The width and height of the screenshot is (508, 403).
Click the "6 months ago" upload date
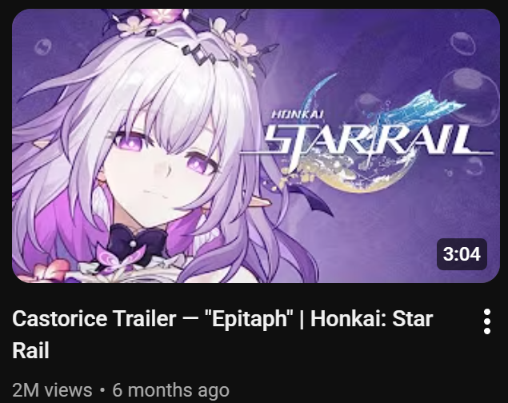(x=170, y=389)
